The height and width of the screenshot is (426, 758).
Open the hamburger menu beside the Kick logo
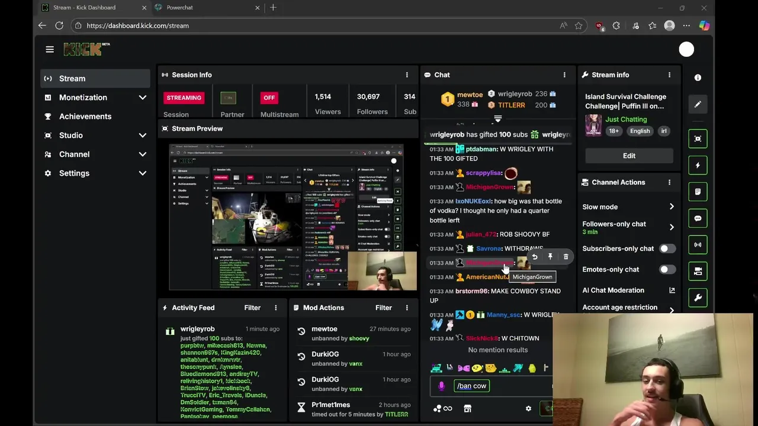click(x=50, y=50)
